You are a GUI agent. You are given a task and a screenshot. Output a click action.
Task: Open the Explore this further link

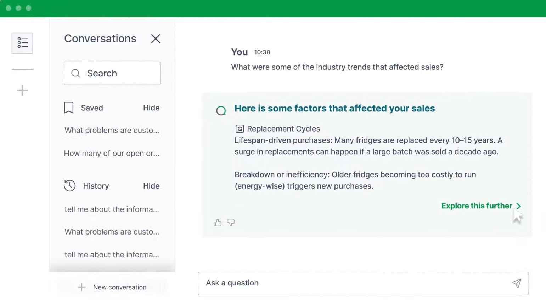[x=476, y=206]
